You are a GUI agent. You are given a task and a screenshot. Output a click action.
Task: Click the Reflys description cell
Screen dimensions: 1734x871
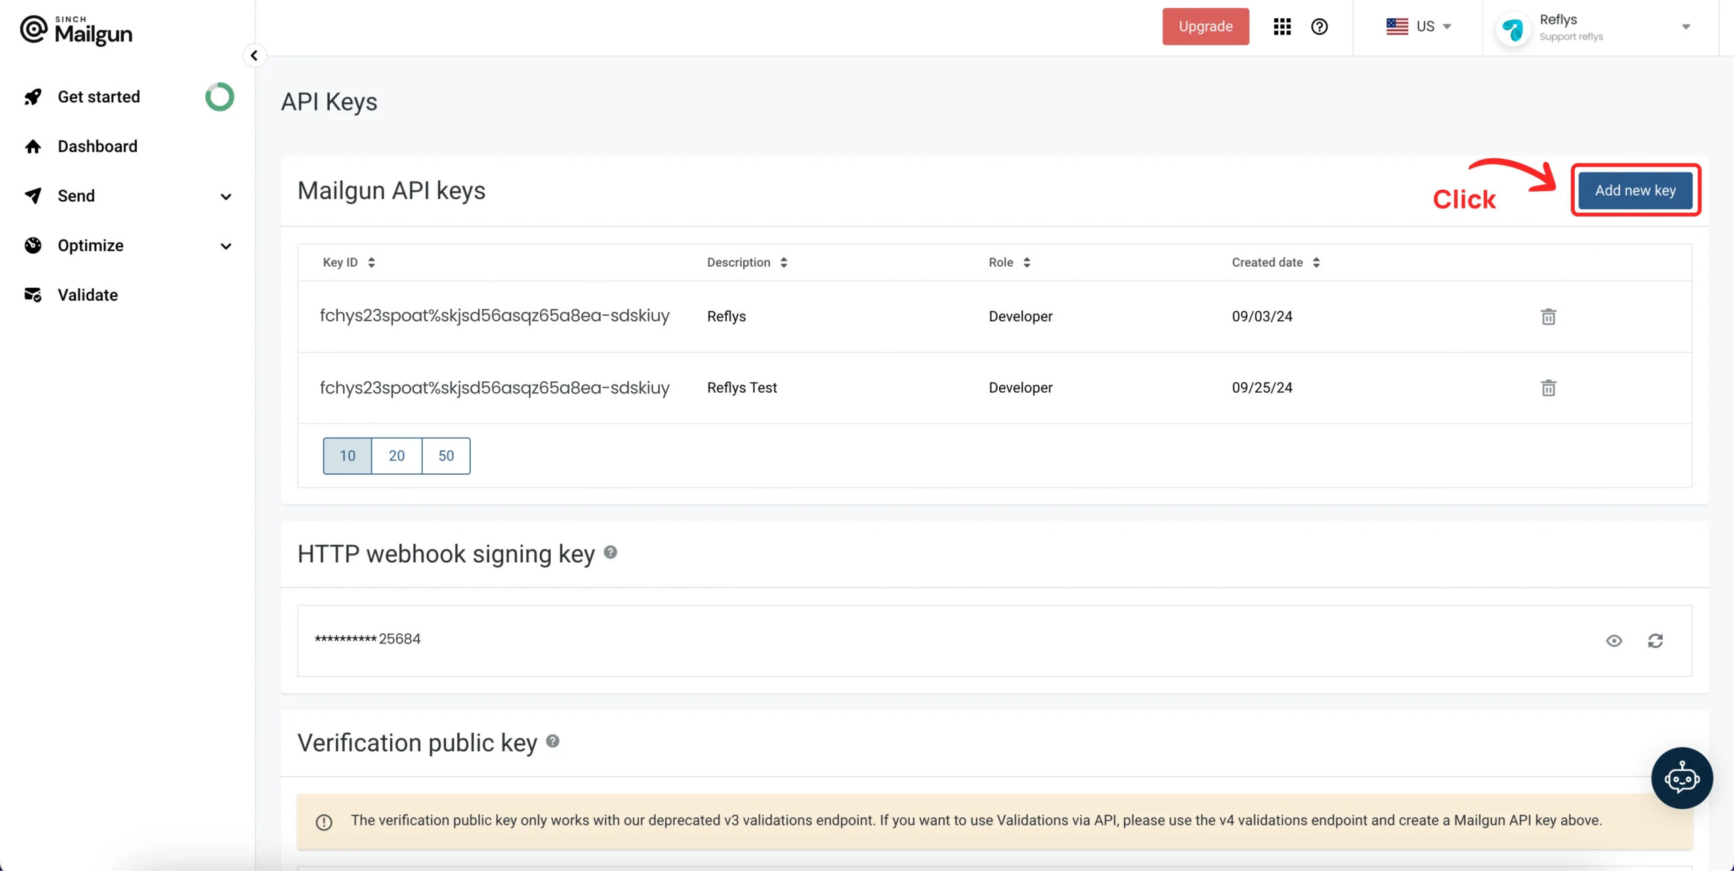point(726,316)
